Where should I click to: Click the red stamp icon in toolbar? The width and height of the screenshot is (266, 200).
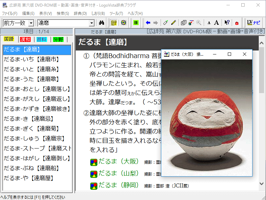pyautogui.click(x=237, y=23)
